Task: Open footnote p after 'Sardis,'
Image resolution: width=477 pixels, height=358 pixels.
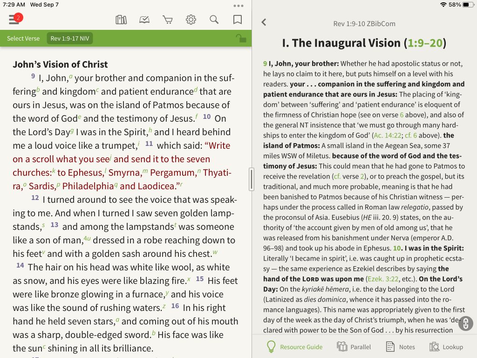Action: (58, 185)
